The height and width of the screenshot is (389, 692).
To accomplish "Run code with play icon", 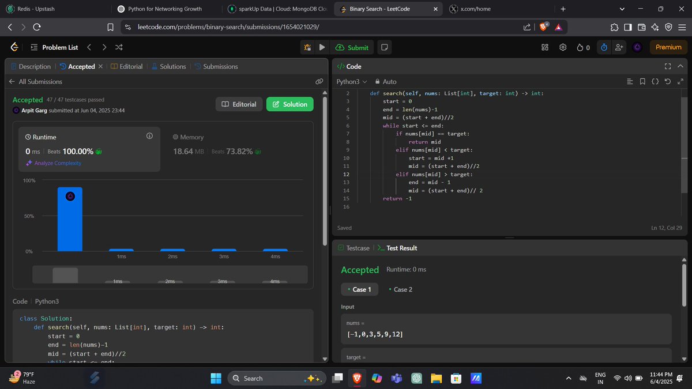I will (322, 47).
